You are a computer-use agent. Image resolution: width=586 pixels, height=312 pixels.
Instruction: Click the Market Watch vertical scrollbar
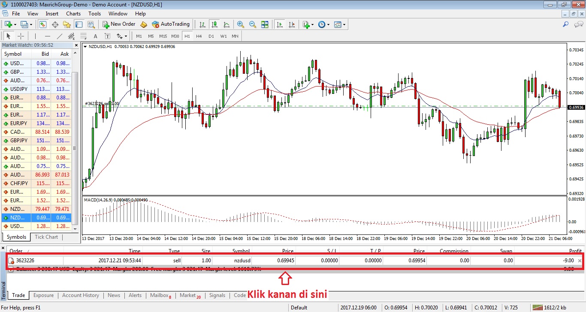tap(76, 148)
